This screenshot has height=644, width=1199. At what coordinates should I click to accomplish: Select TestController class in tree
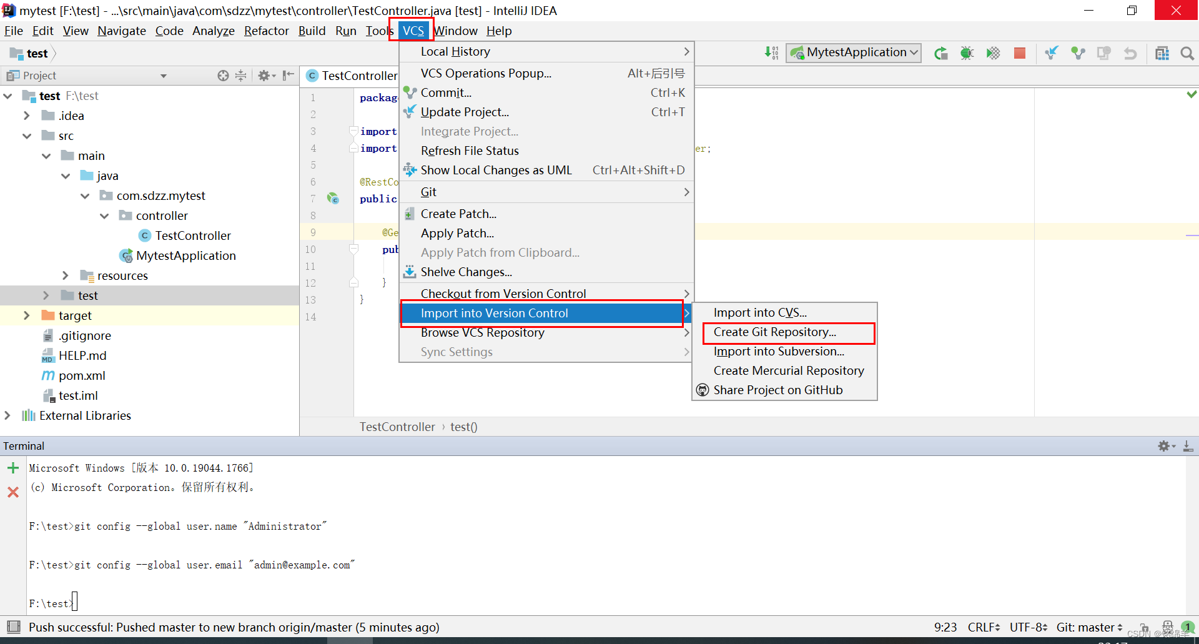tap(193, 235)
